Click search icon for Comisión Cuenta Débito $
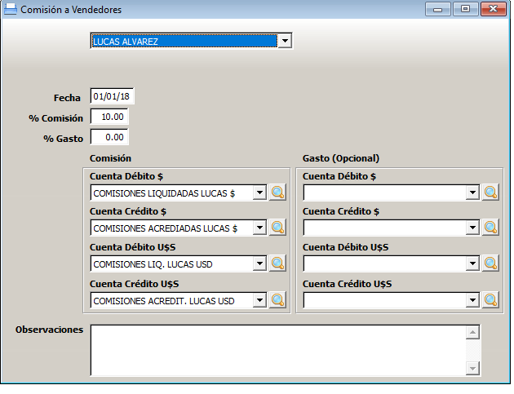The image size is (514, 394). [277, 193]
